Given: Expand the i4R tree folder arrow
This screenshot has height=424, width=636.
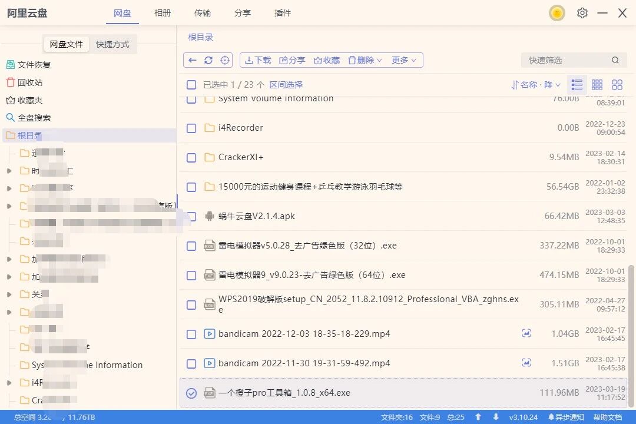Looking at the screenshot, I should [x=9, y=383].
